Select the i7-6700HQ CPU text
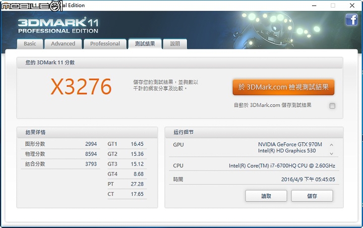The width and height of the screenshot is (363, 228). tap(282, 165)
